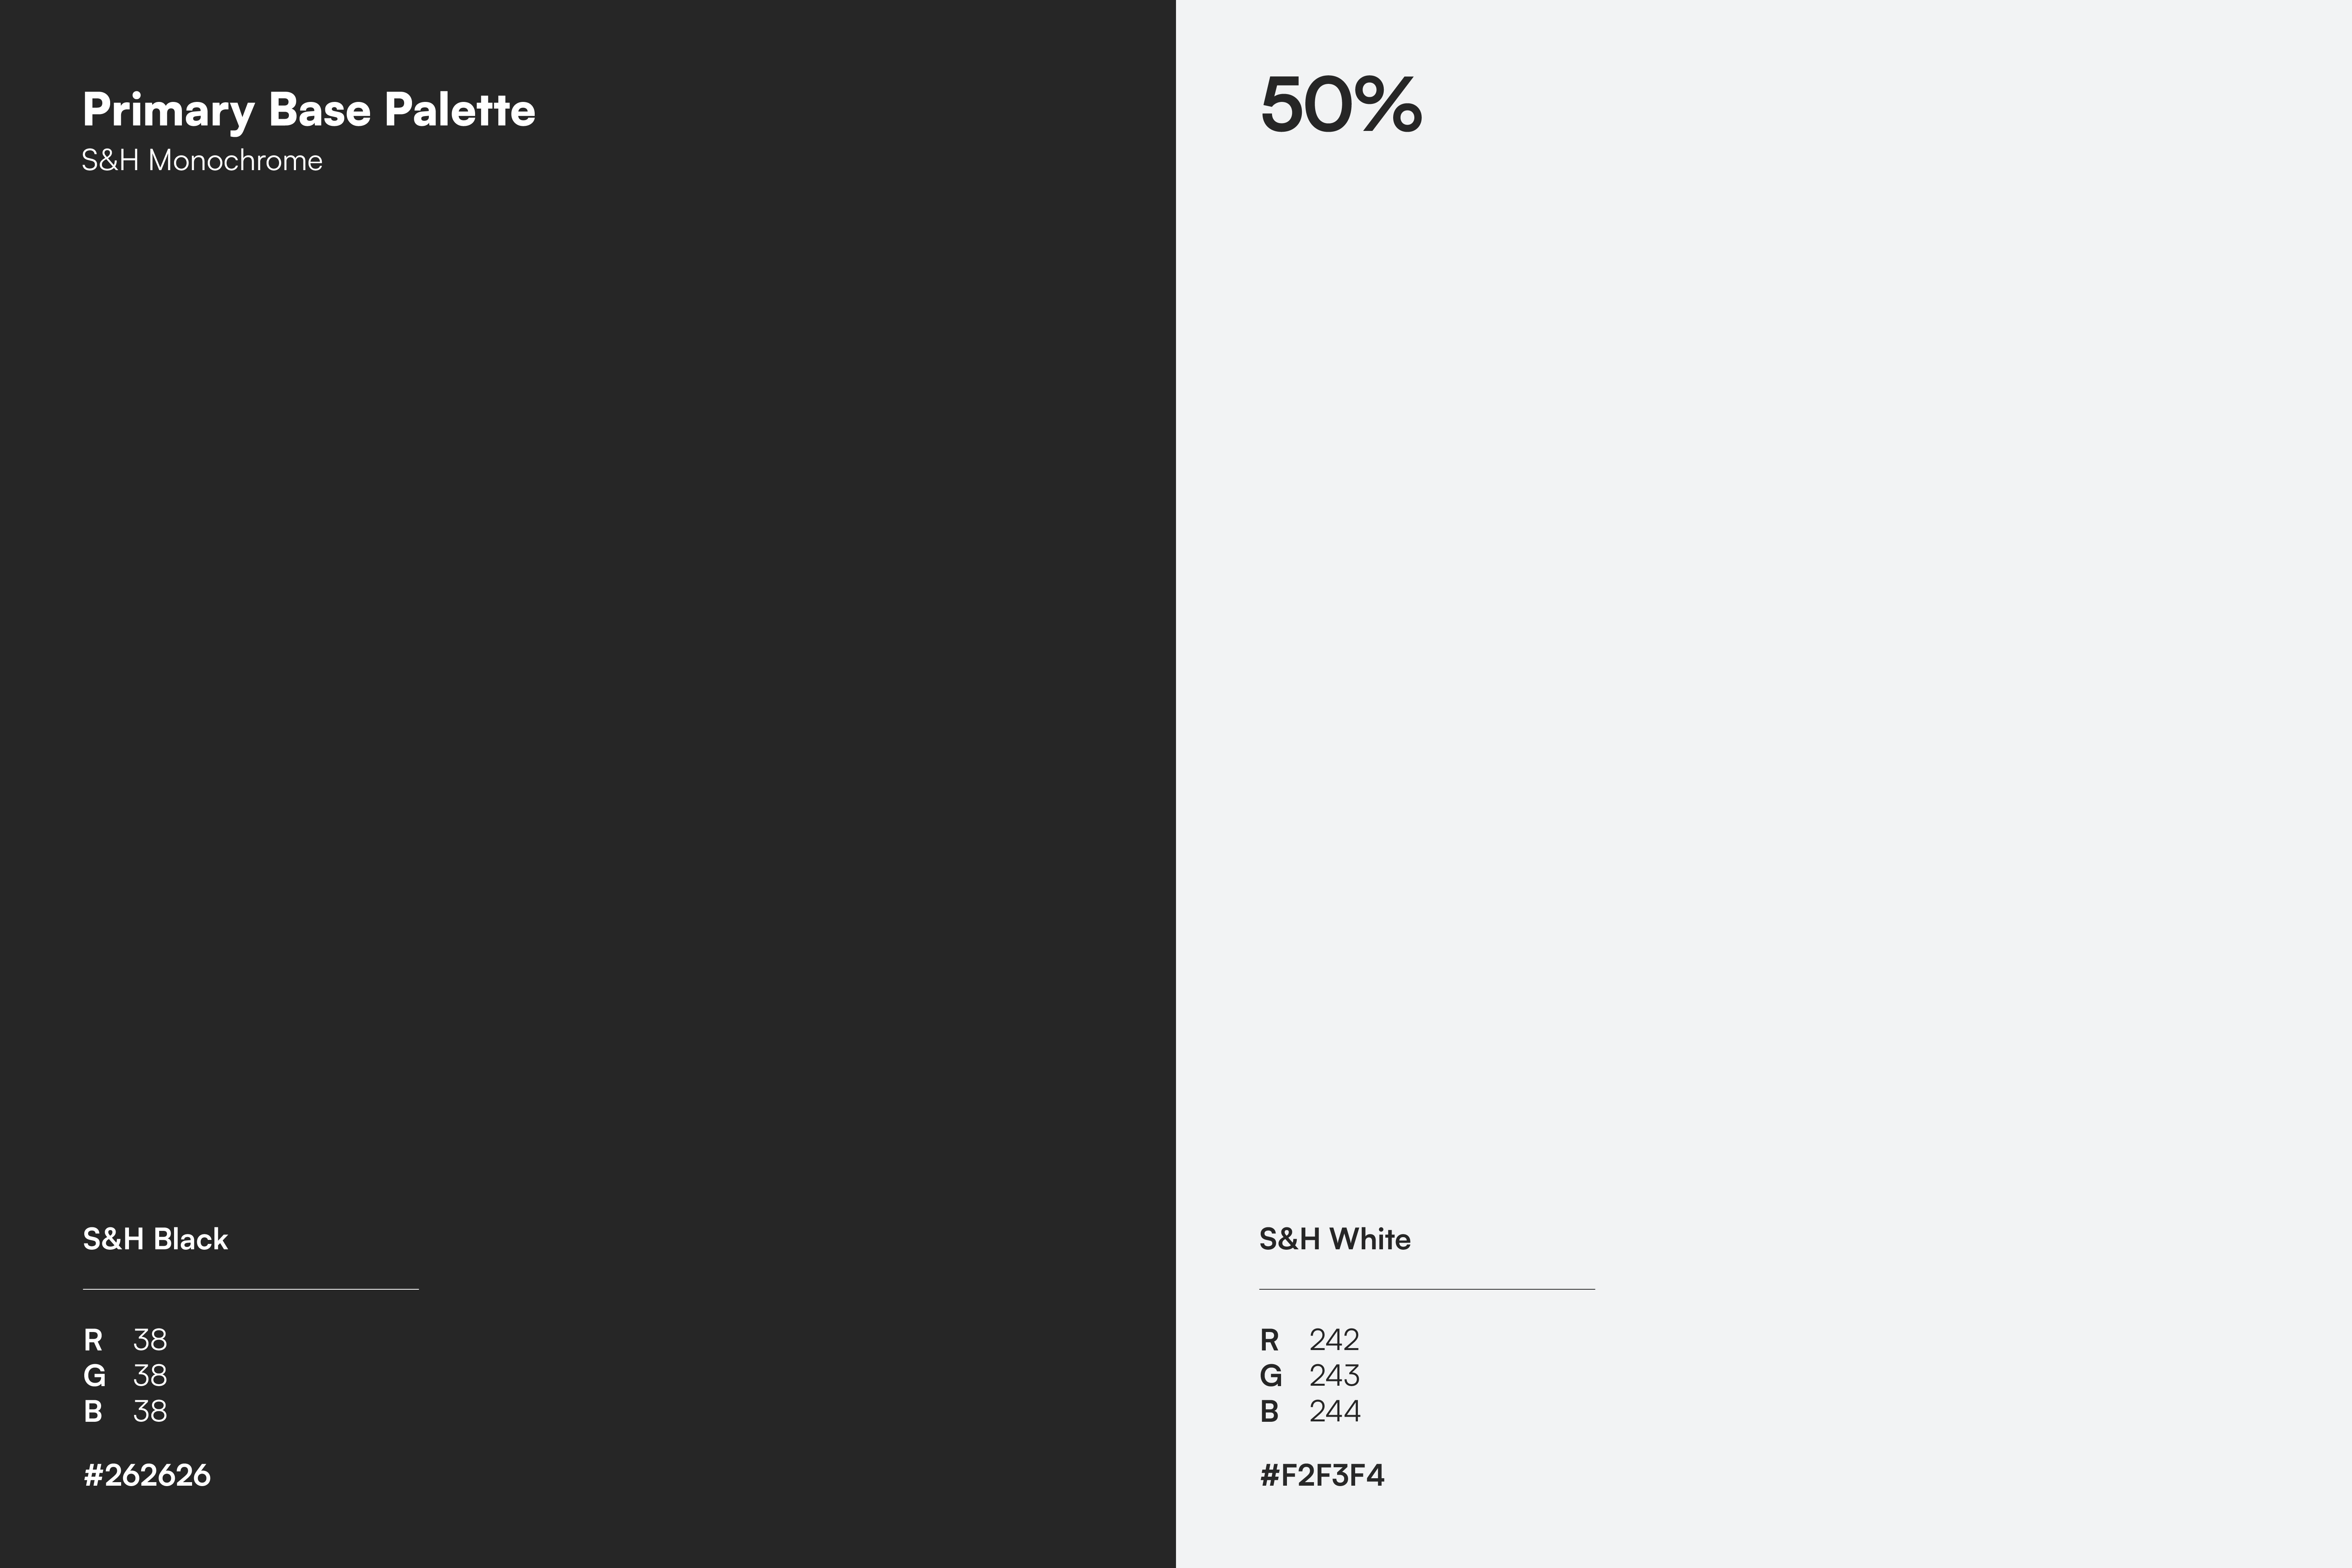Select the S&H Black swatch name
Image resolution: width=2352 pixels, height=1568 pixels.
(155, 1239)
